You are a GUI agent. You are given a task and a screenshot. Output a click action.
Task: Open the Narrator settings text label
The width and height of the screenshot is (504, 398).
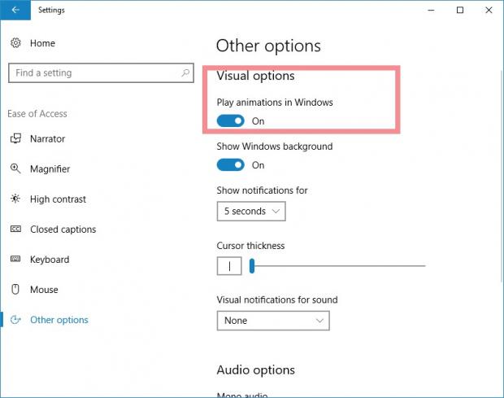[47, 139]
